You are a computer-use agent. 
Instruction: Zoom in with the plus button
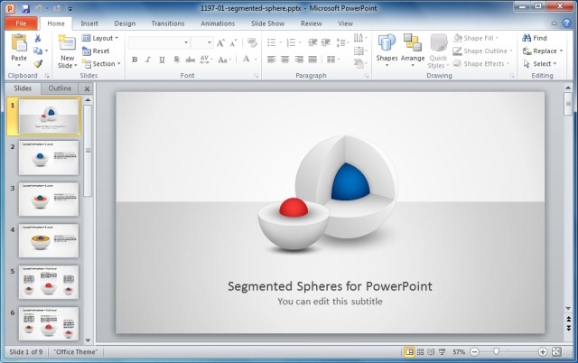pyautogui.click(x=542, y=352)
